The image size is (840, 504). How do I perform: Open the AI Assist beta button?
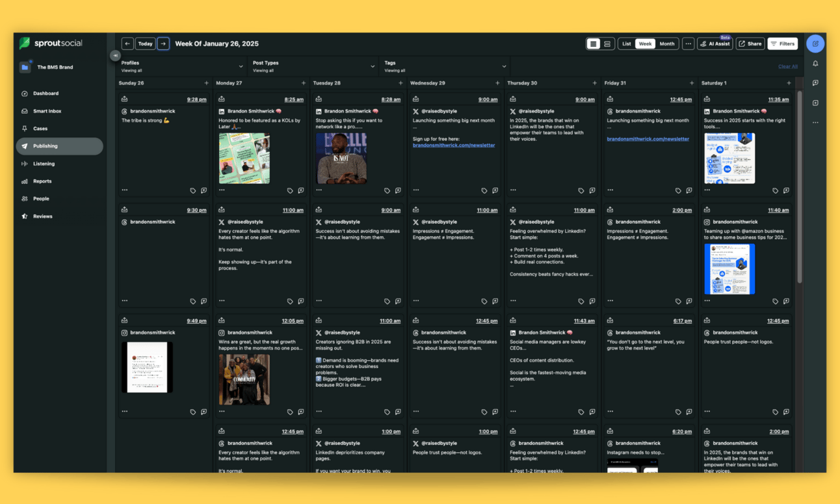[715, 44]
